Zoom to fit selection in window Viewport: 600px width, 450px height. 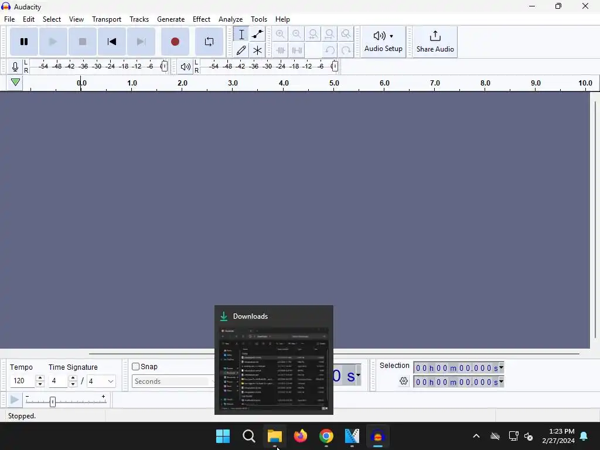click(x=313, y=35)
